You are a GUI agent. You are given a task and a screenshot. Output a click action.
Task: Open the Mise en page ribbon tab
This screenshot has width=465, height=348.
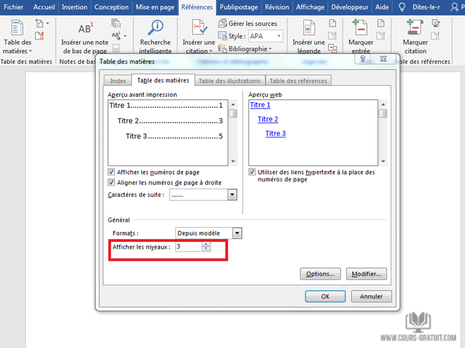tap(156, 7)
